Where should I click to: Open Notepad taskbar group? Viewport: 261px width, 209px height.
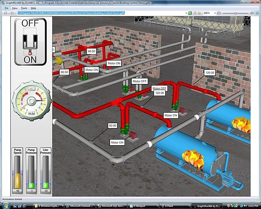coord(143,206)
